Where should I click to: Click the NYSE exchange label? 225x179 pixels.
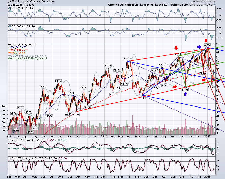point(50,2)
